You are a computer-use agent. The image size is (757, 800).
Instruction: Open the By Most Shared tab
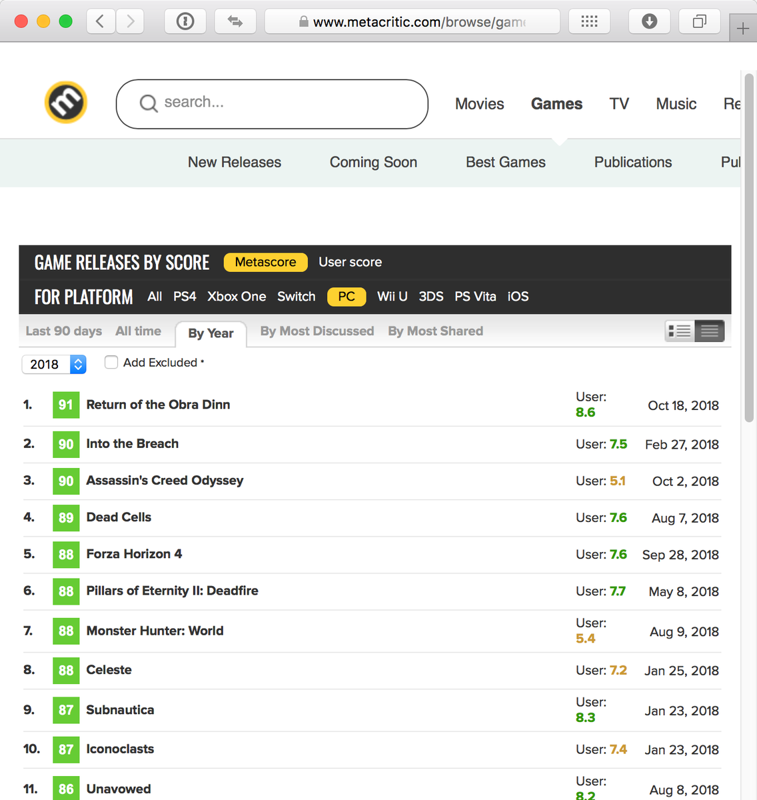click(x=436, y=331)
